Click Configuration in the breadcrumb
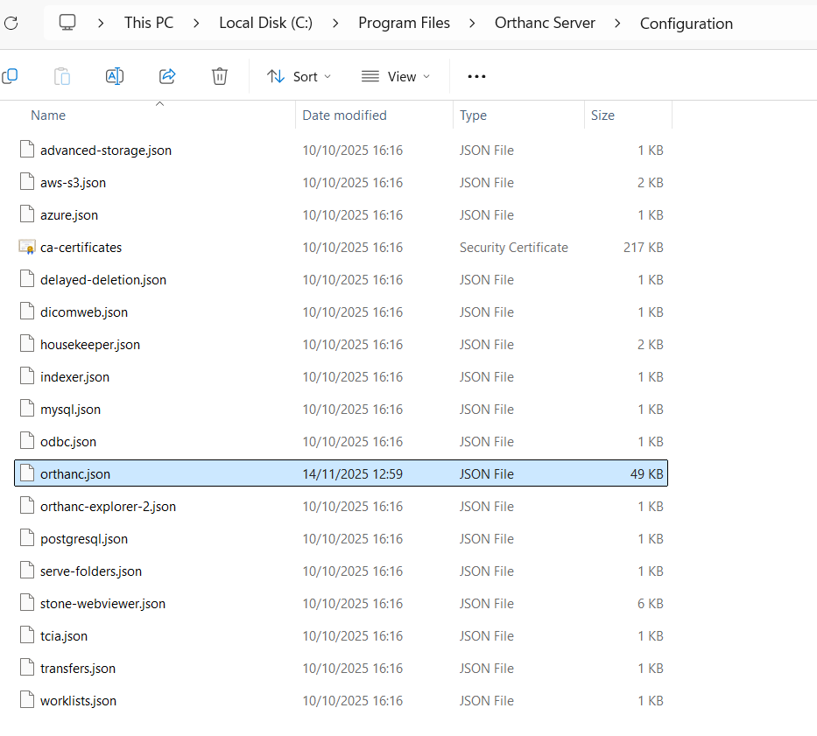The width and height of the screenshot is (817, 736). pos(687,24)
